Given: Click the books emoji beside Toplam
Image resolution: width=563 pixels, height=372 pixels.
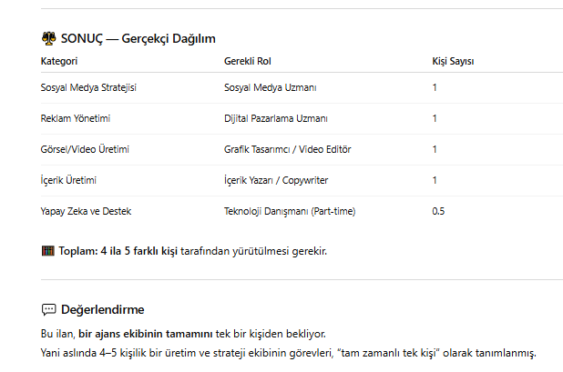Looking at the screenshot, I should [x=48, y=251].
